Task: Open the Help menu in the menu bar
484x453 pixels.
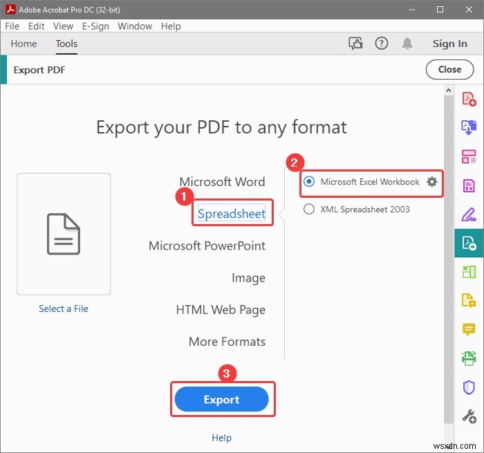Action: (171, 26)
